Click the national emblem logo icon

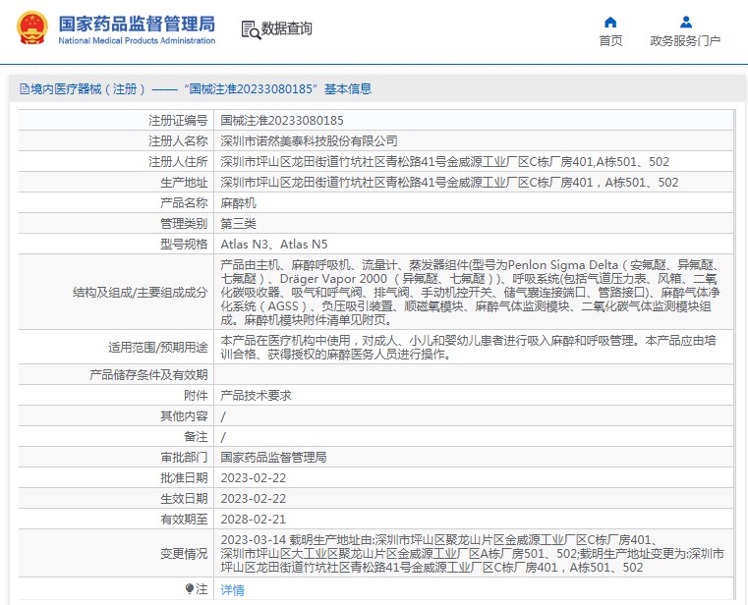[x=30, y=29]
